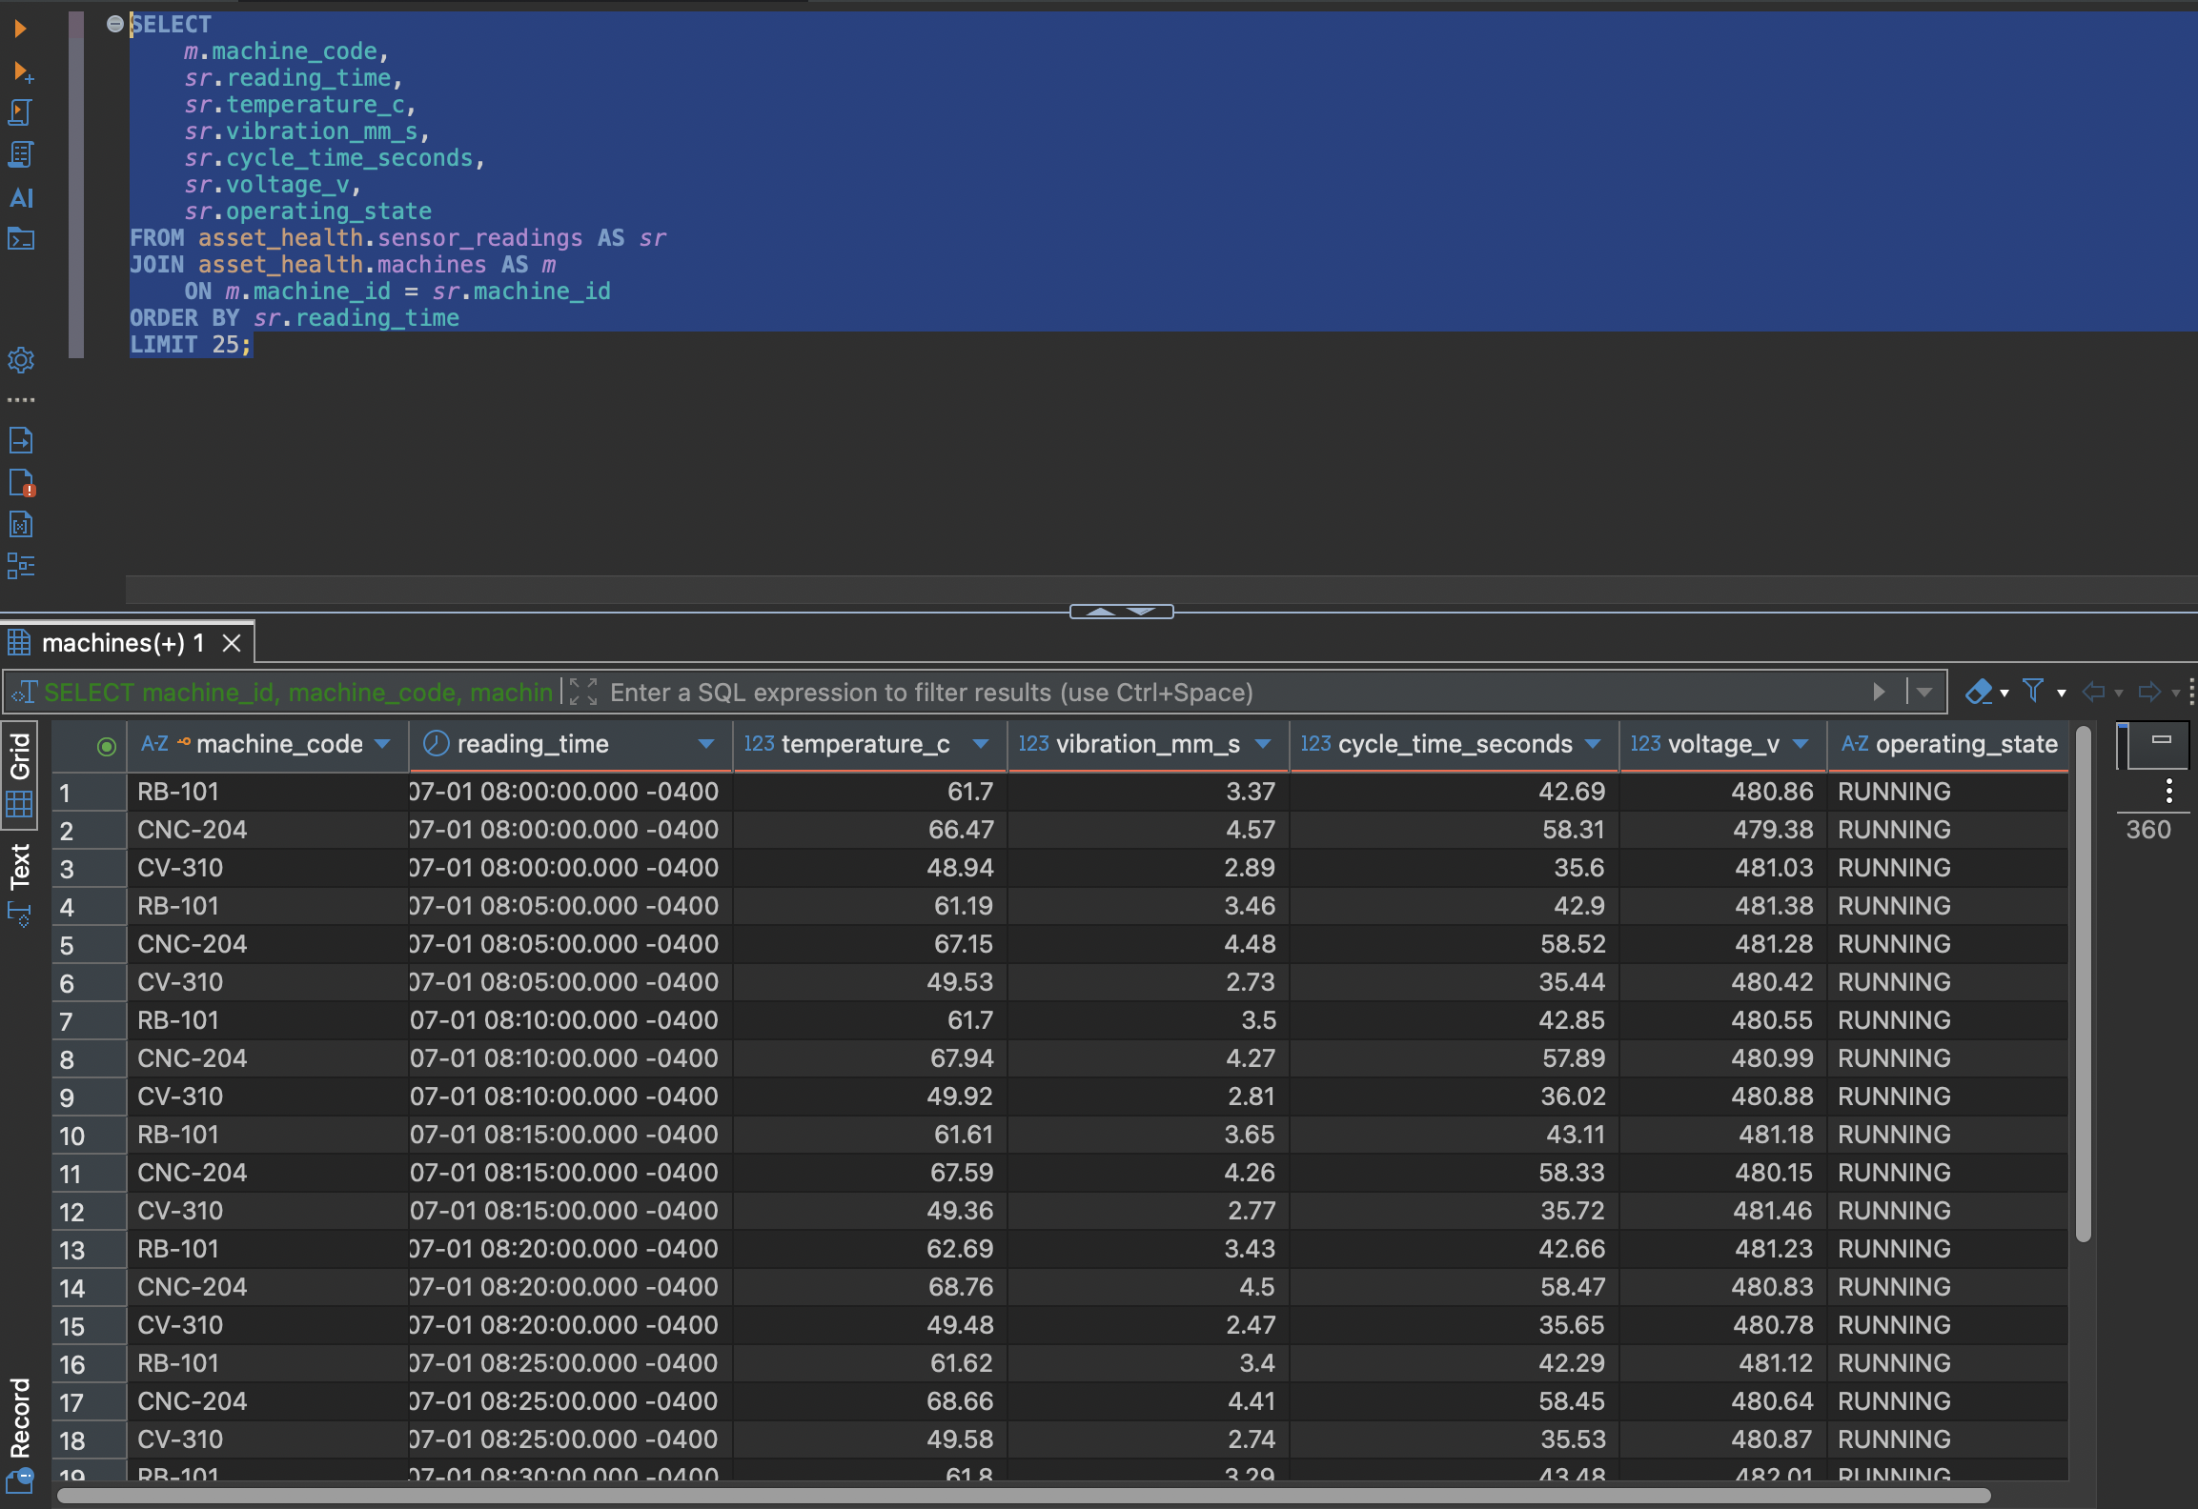Open voltage_v column filter dropdown

pyautogui.click(x=1801, y=744)
